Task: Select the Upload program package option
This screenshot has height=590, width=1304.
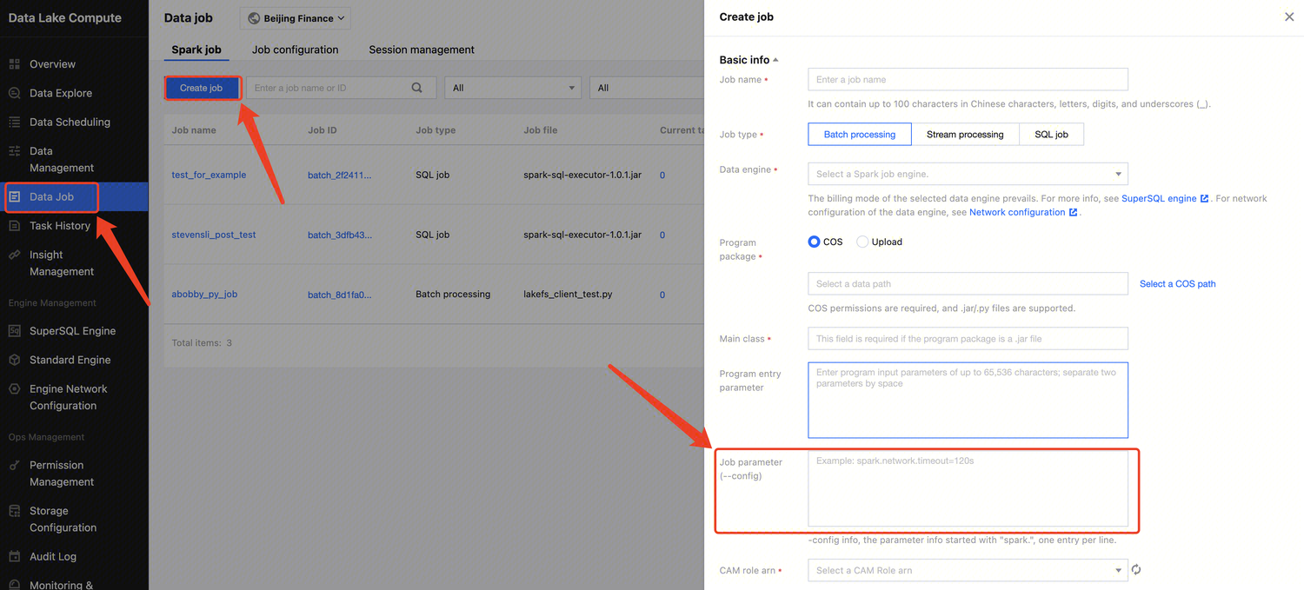Action: click(x=862, y=242)
